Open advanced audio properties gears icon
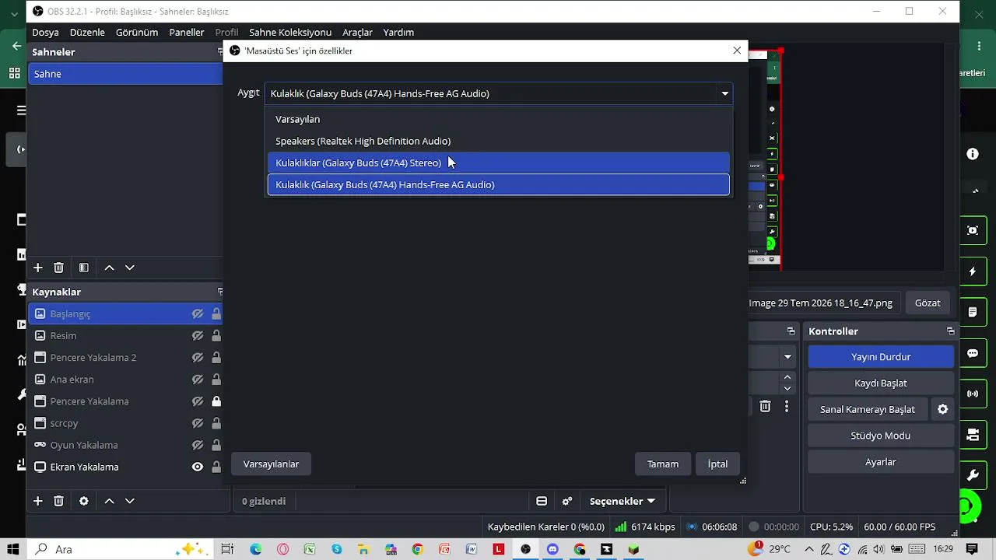 click(x=567, y=501)
